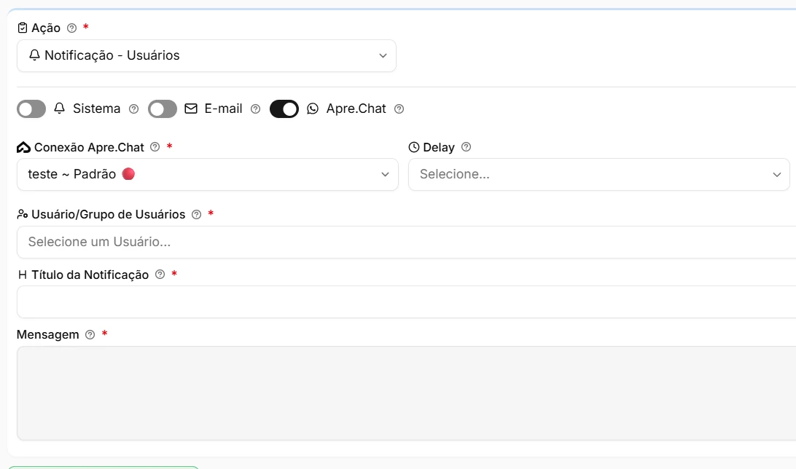
Task: Click inside the Mensagem text area
Action: click(x=406, y=393)
